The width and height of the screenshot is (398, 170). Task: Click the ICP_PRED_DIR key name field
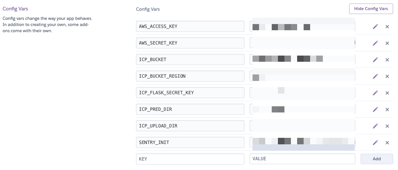[x=190, y=109]
